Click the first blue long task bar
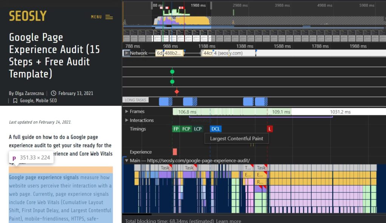386x223 pixels. click(165, 101)
